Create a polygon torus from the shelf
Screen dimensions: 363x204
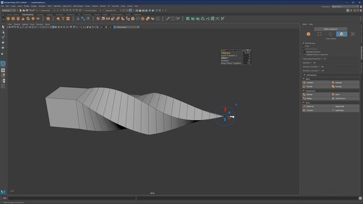click(x=28, y=19)
